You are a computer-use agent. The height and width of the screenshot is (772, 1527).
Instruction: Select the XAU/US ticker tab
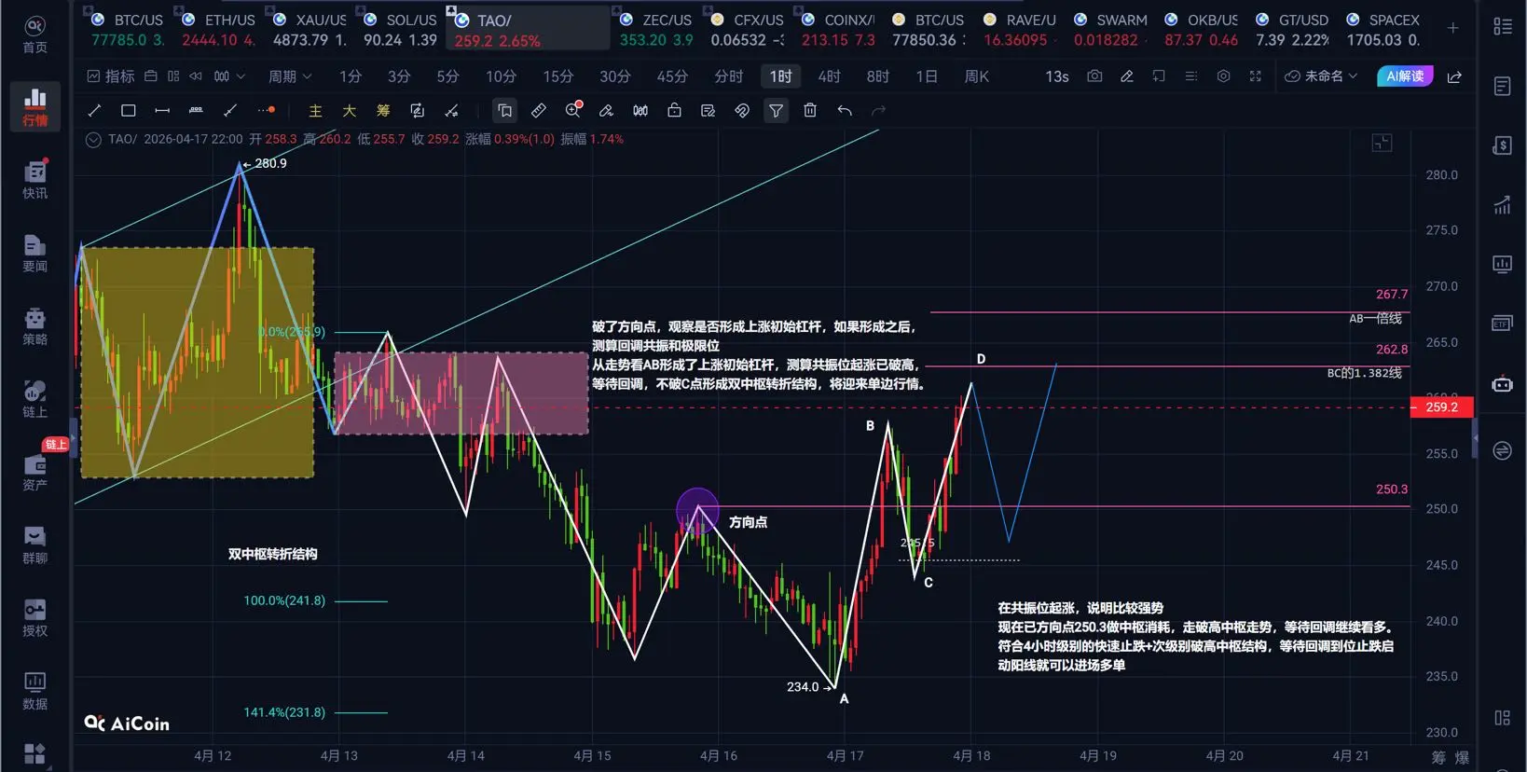(x=309, y=29)
